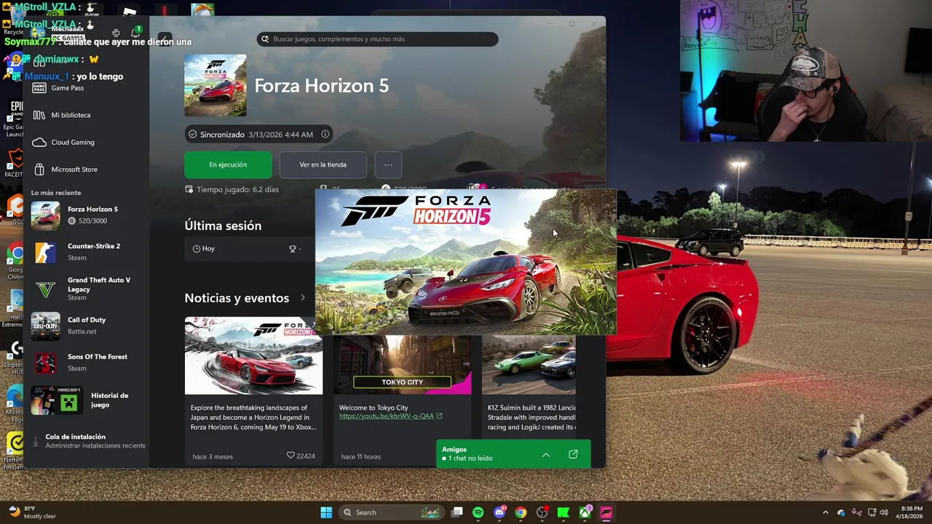Click the Game Pass badge icon
Image resolution: width=932 pixels, height=524 pixels.
[39, 88]
